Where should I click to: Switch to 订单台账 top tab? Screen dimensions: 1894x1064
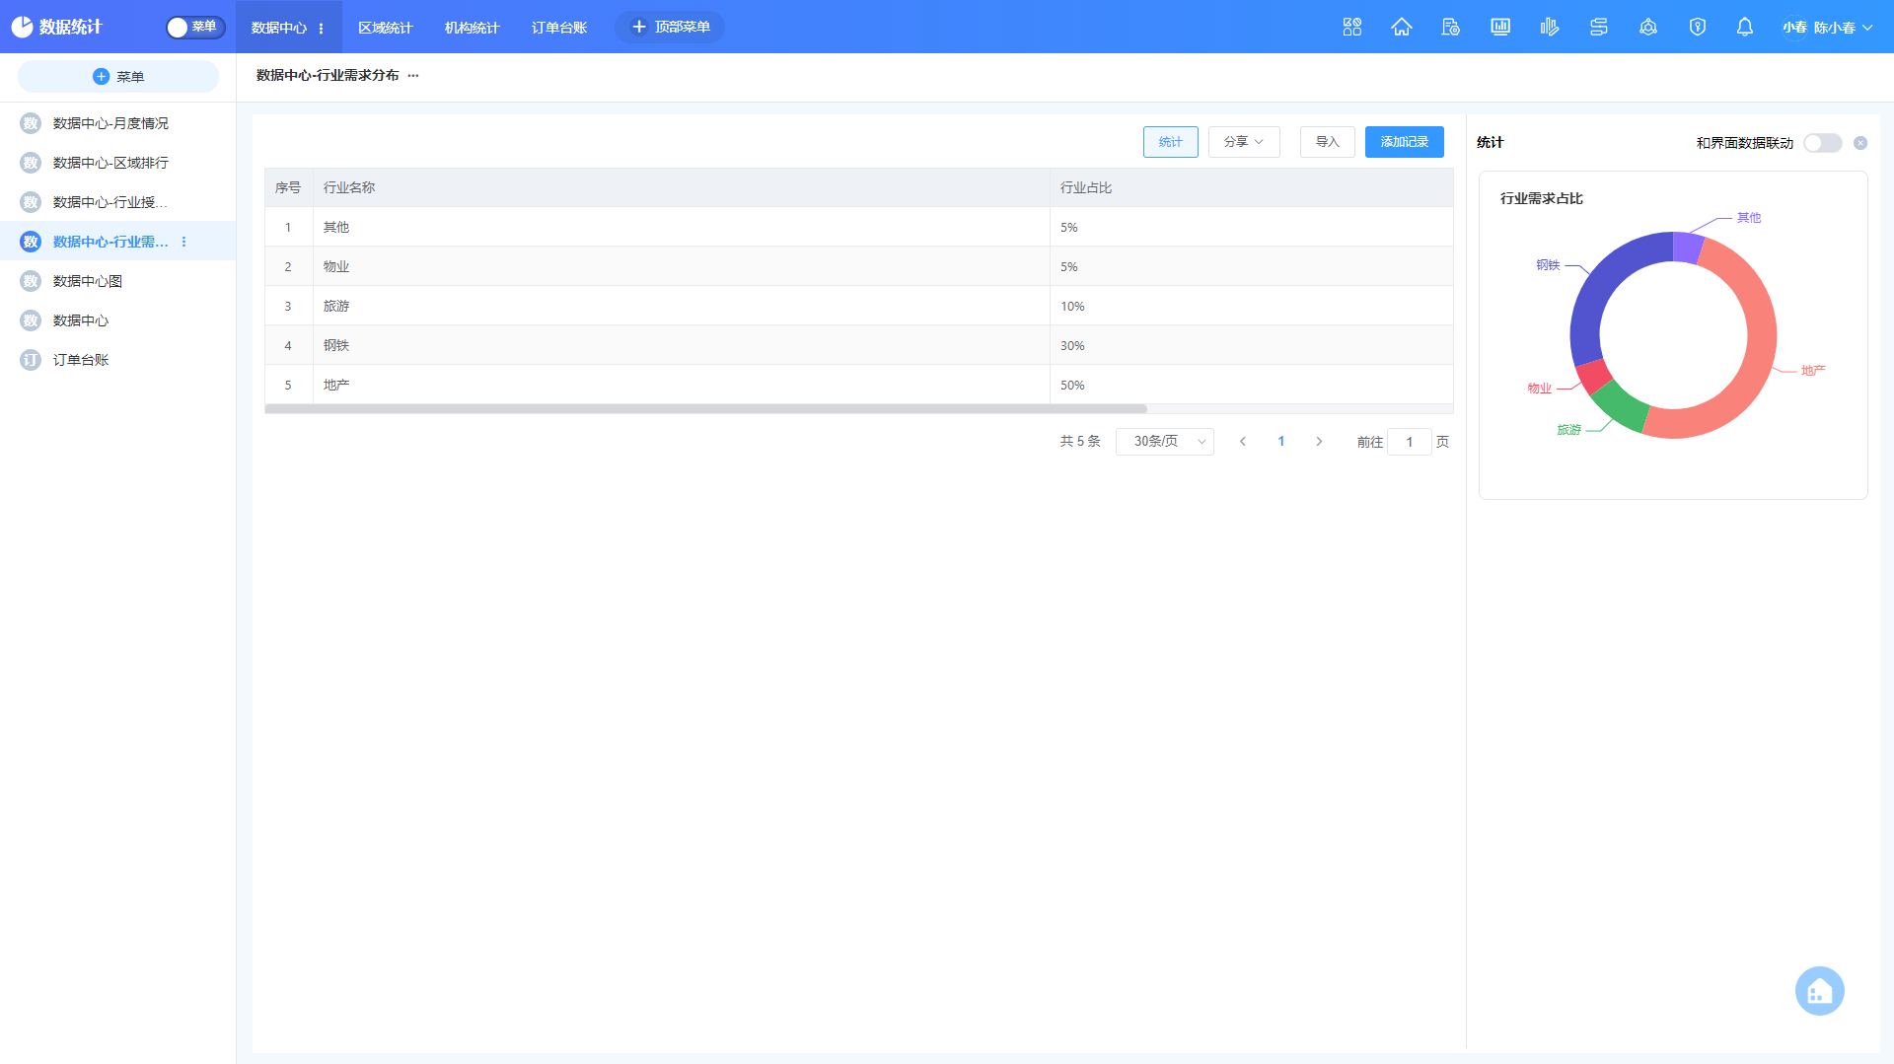[x=558, y=28]
